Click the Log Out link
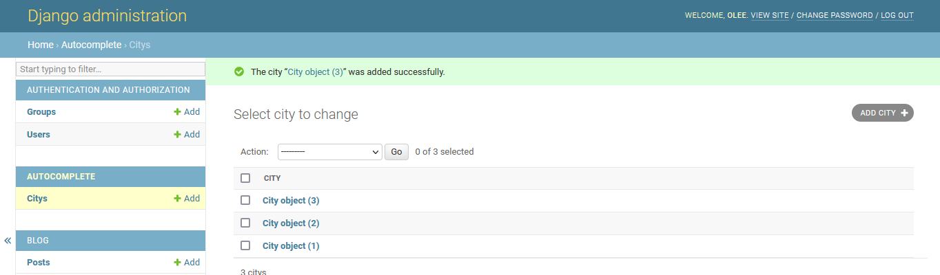The width and height of the screenshot is (940, 275). (x=897, y=15)
